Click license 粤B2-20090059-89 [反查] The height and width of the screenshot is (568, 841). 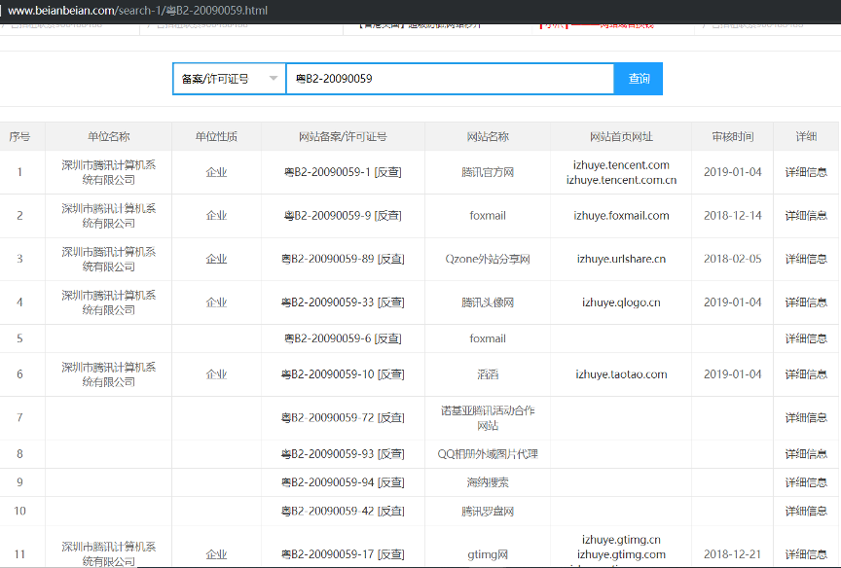(343, 259)
